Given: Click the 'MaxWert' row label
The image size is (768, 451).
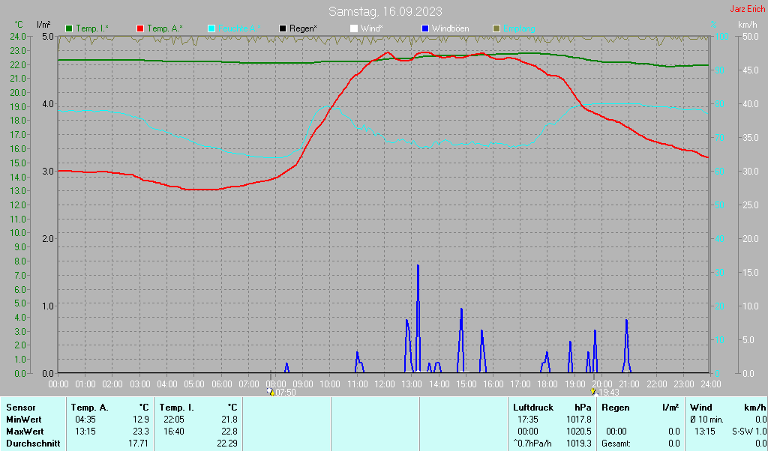Looking at the screenshot, I should pos(25,432).
